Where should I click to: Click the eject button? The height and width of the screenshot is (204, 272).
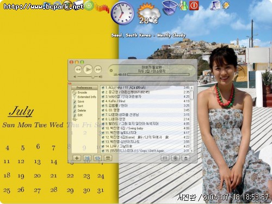(x=186, y=158)
